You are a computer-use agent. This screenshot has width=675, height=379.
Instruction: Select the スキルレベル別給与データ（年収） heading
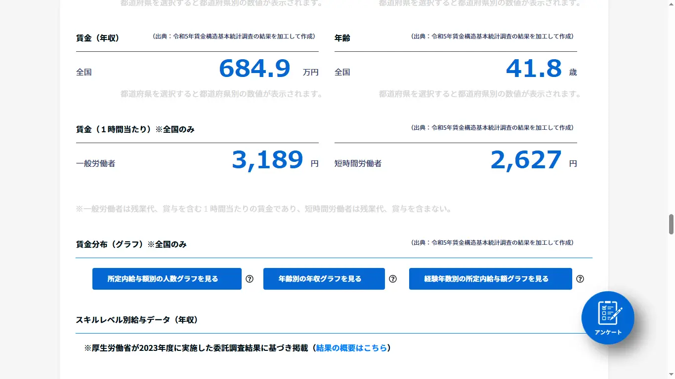click(137, 320)
